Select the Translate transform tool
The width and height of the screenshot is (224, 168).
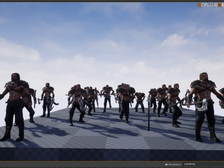coord(199,5)
